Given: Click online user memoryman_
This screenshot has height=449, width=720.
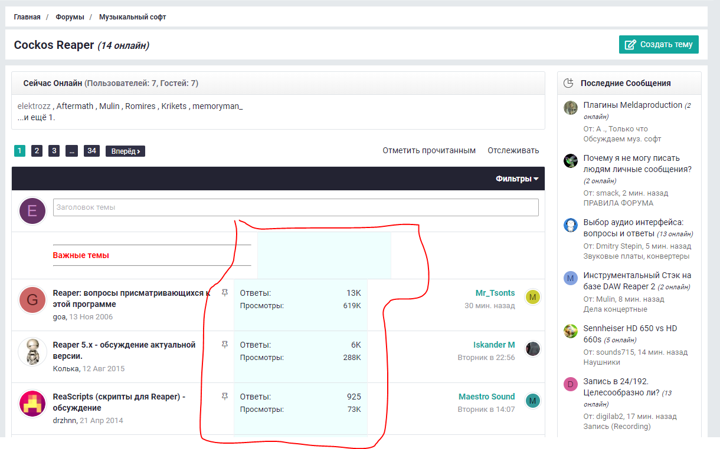Looking at the screenshot, I should coord(218,106).
